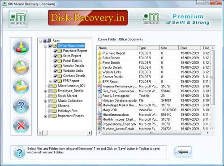Click the tree panel scroll-left arrow

(x=40, y=133)
